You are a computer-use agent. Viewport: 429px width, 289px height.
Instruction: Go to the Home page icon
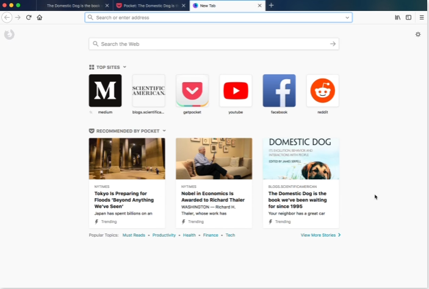[40, 18]
